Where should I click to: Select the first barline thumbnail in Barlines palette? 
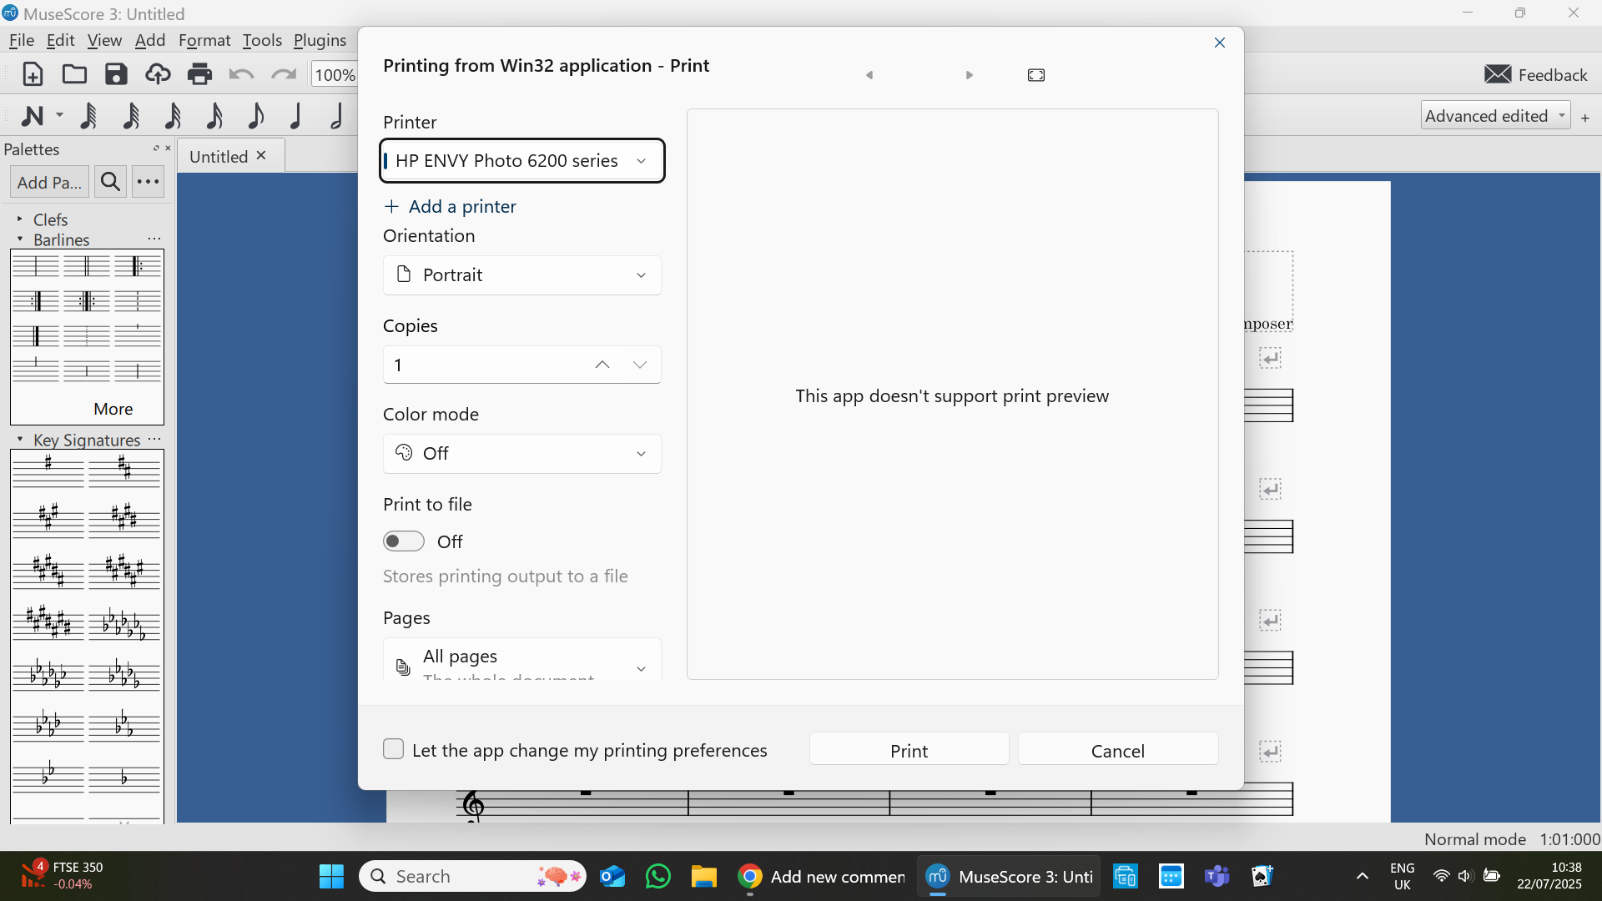[36, 266]
